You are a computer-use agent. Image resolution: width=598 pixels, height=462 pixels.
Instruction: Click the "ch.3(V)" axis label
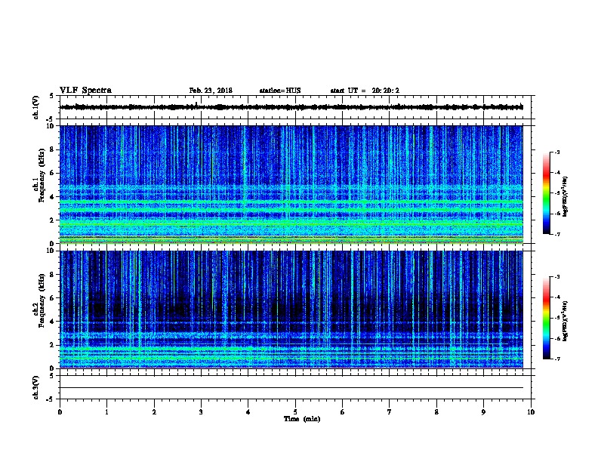(x=36, y=387)
